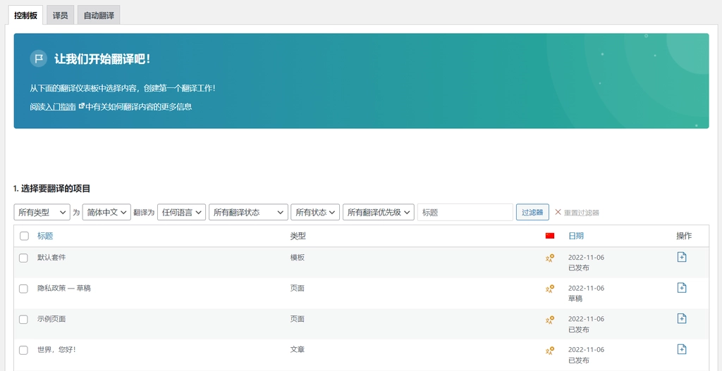Switch to the 译员 tab
The width and height of the screenshot is (722, 371).
click(61, 15)
